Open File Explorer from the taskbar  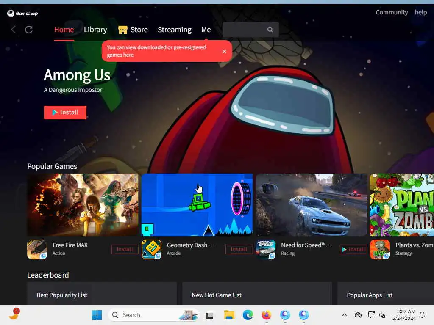coord(229,315)
